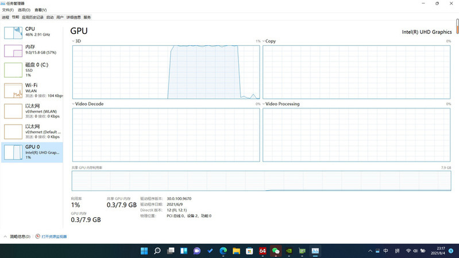Click the right-side vertical scrollbar

coord(457,26)
